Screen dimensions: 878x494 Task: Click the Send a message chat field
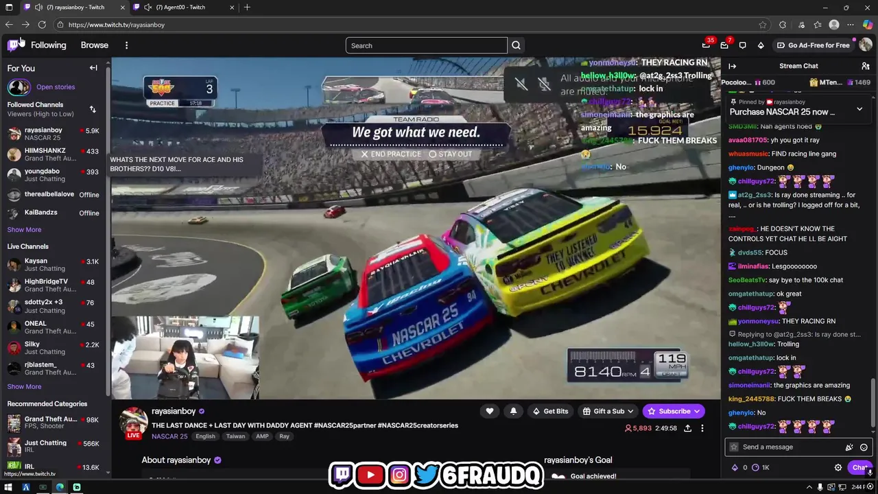pos(799,447)
